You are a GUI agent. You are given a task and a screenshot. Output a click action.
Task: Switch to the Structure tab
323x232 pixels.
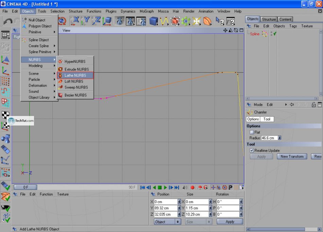click(x=269, y=19)
